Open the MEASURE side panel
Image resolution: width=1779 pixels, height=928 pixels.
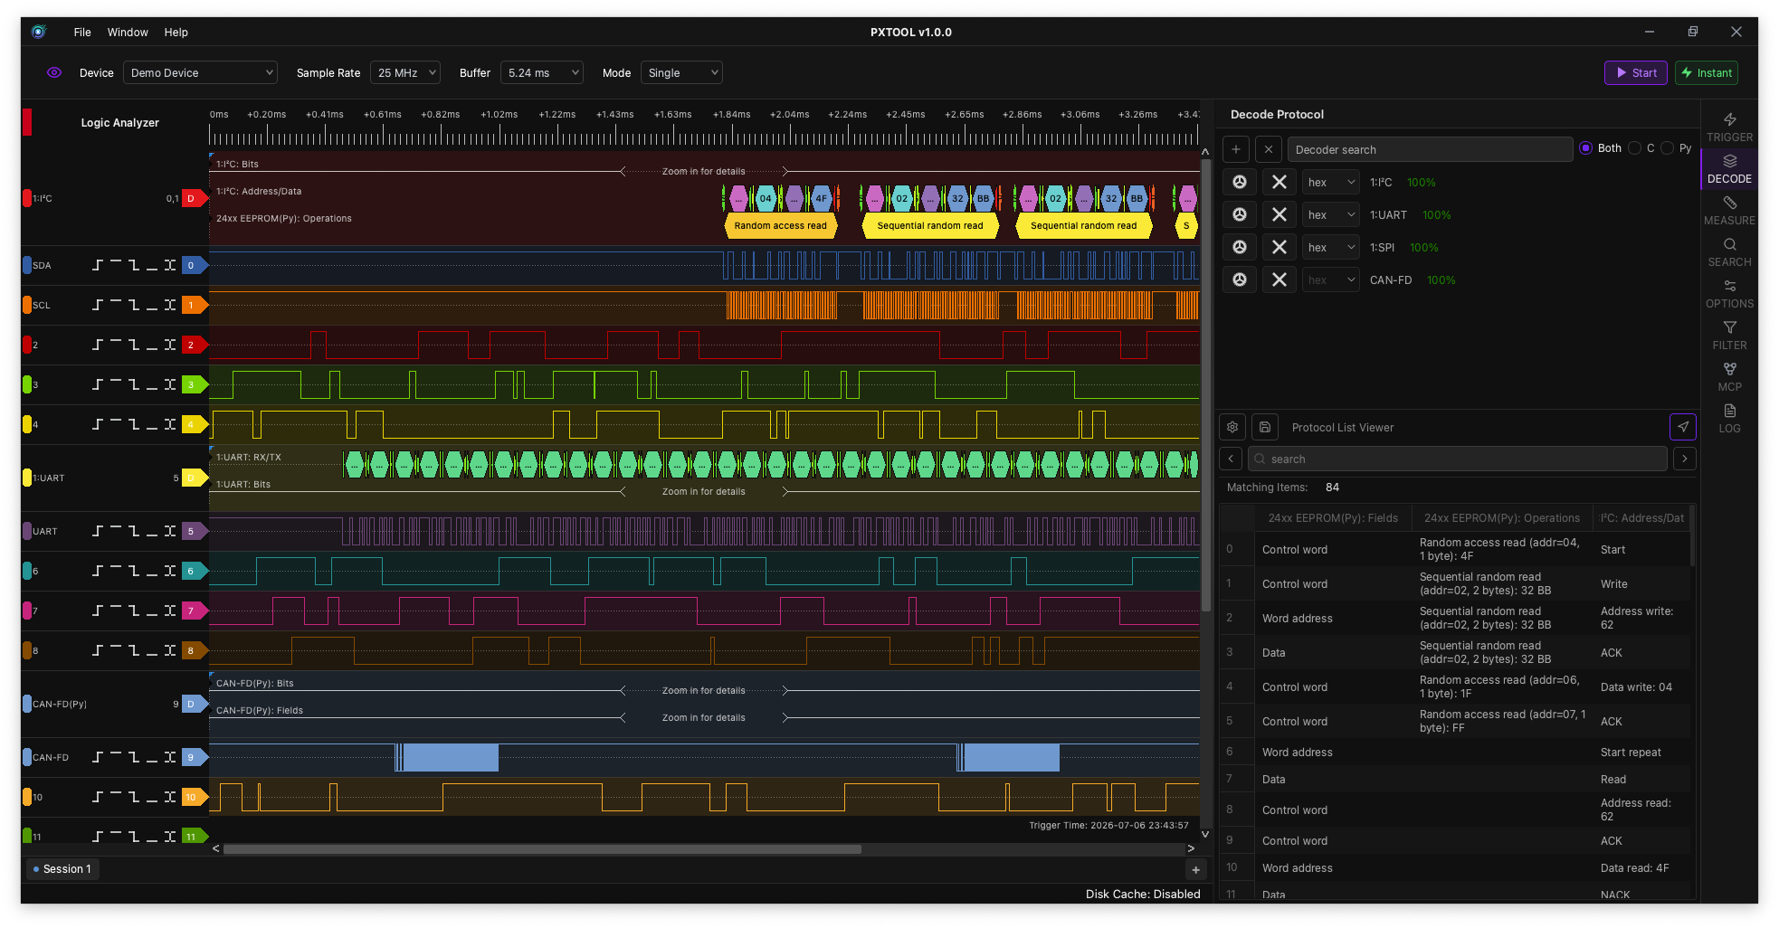1729,211
